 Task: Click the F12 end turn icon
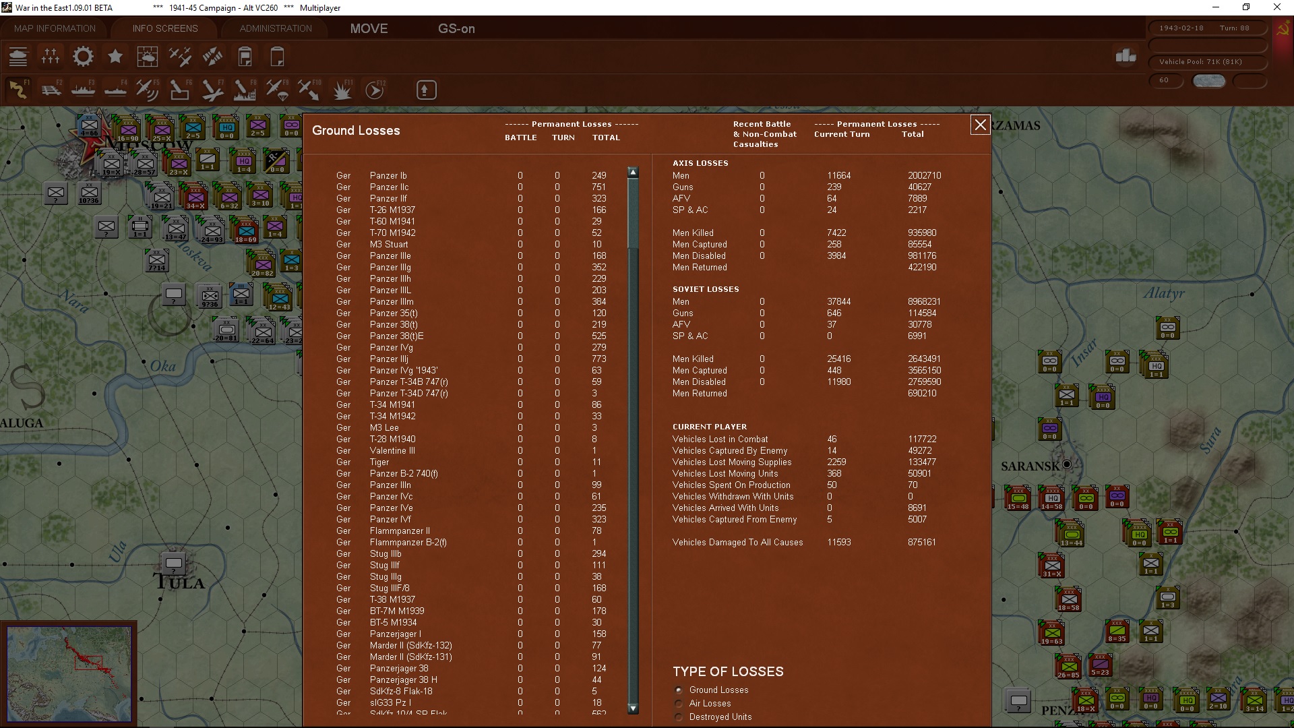tap(375, 90)
